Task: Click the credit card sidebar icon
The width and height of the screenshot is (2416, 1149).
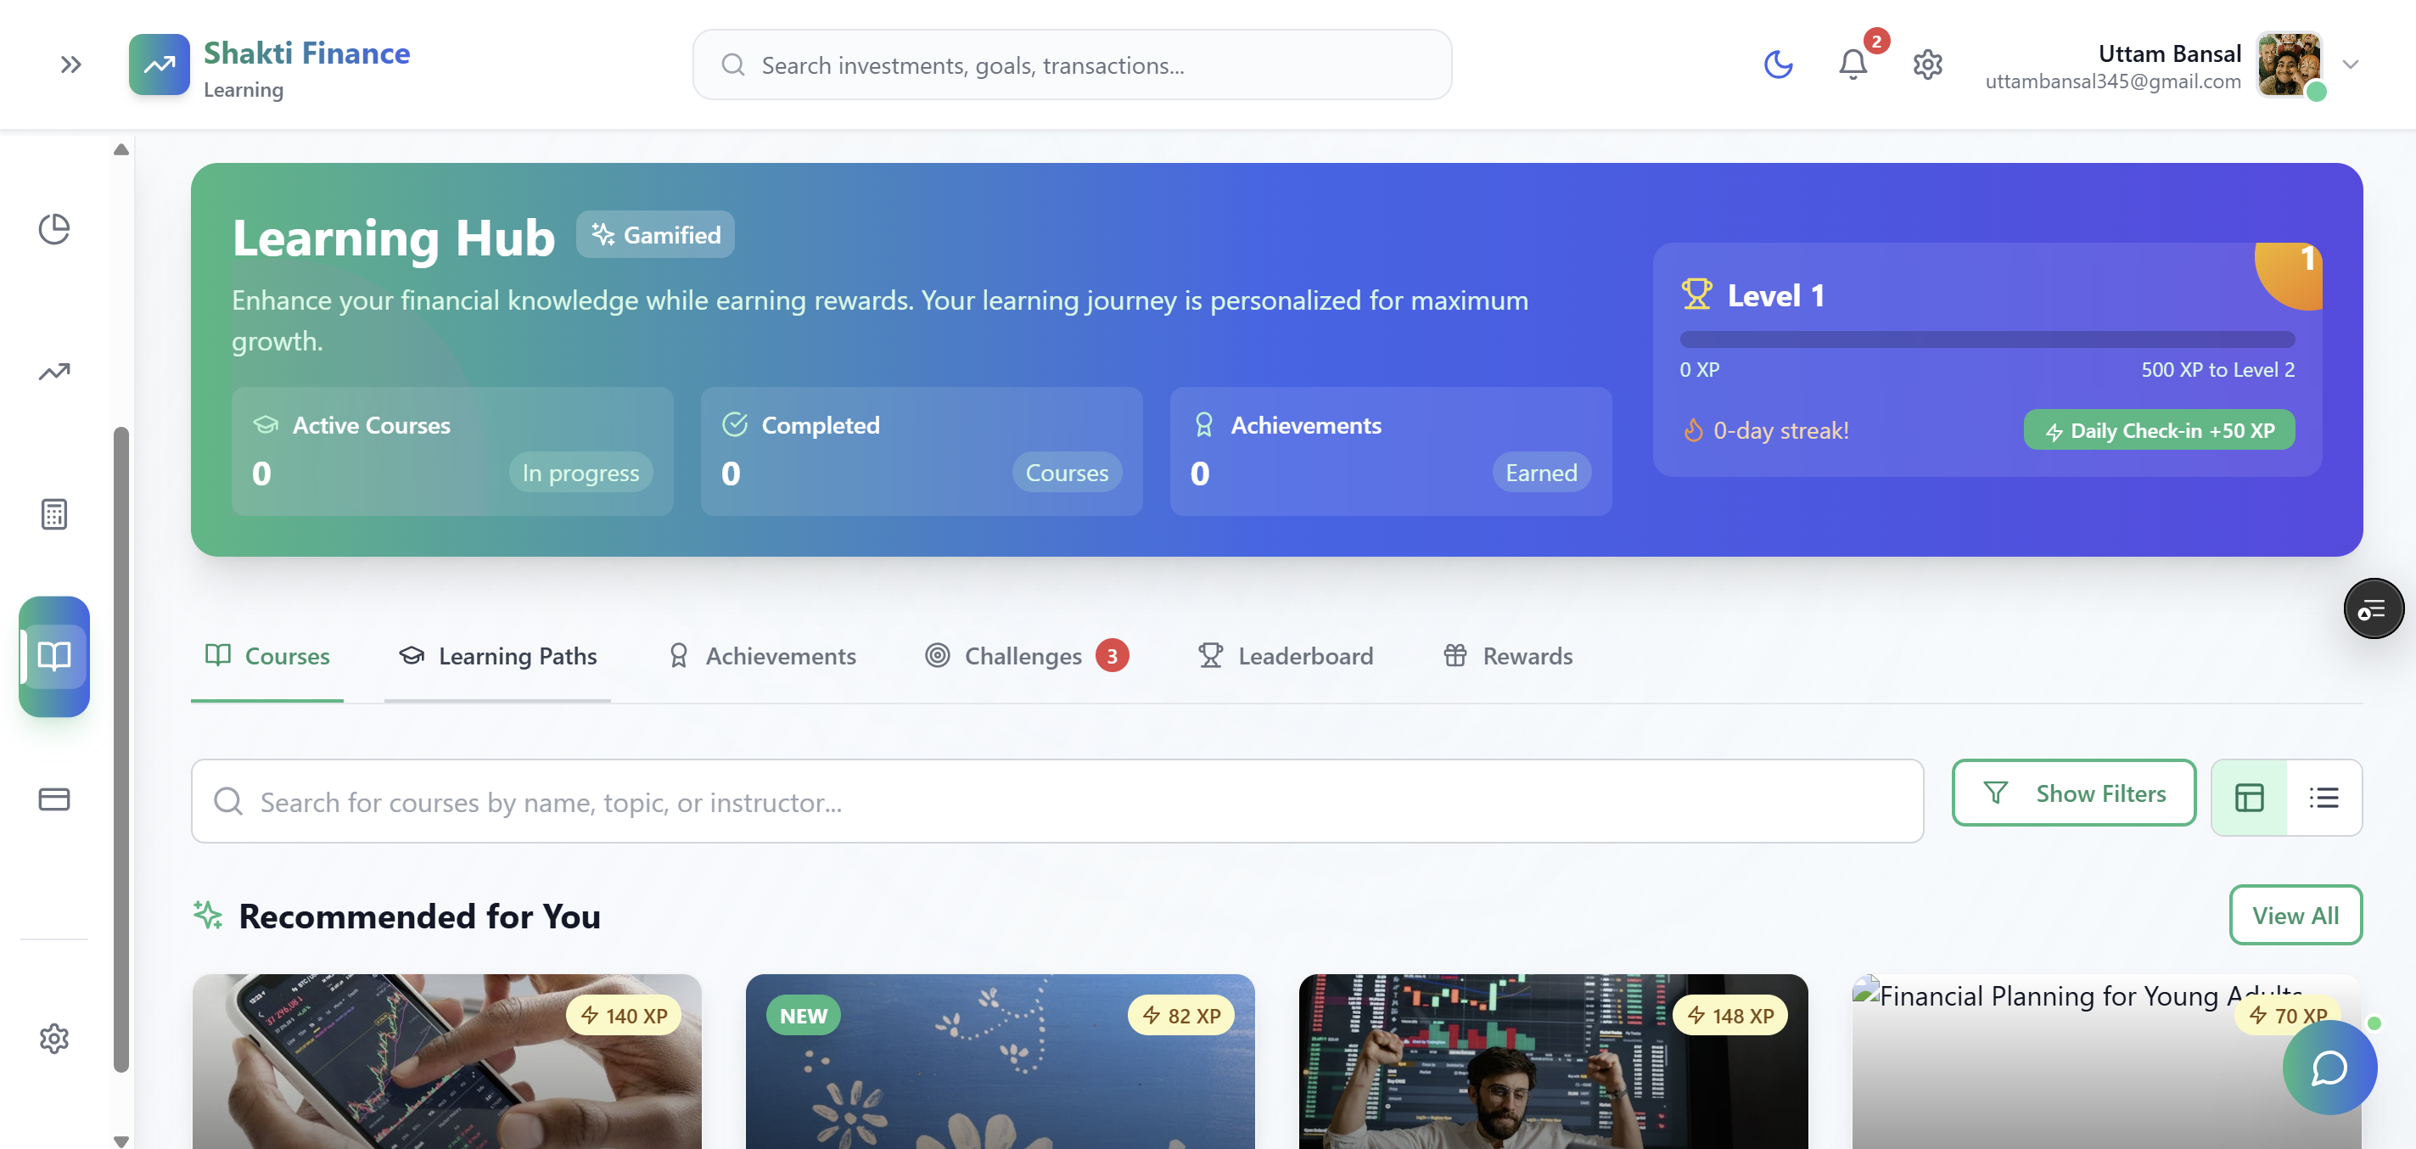Action: [x=53, y=799]
